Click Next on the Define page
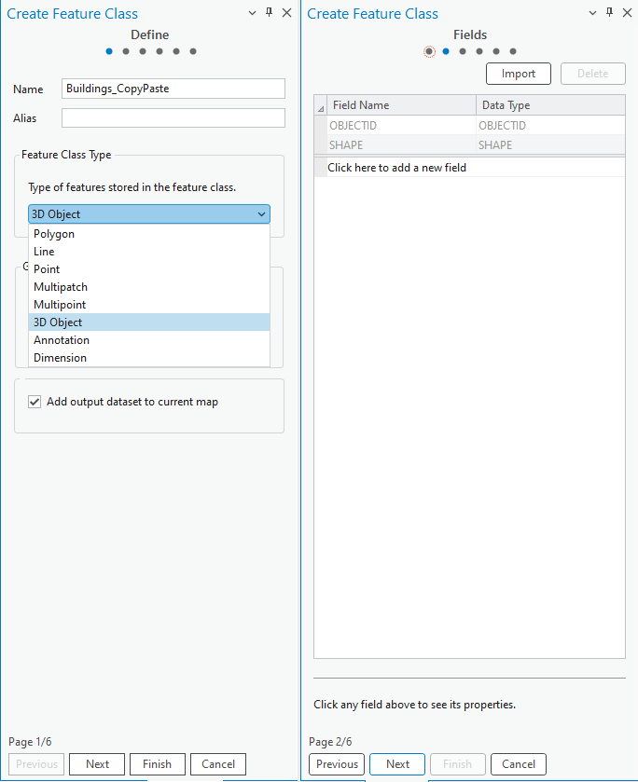The height and width of the screenshot is (782, 638). click(97, 764)
